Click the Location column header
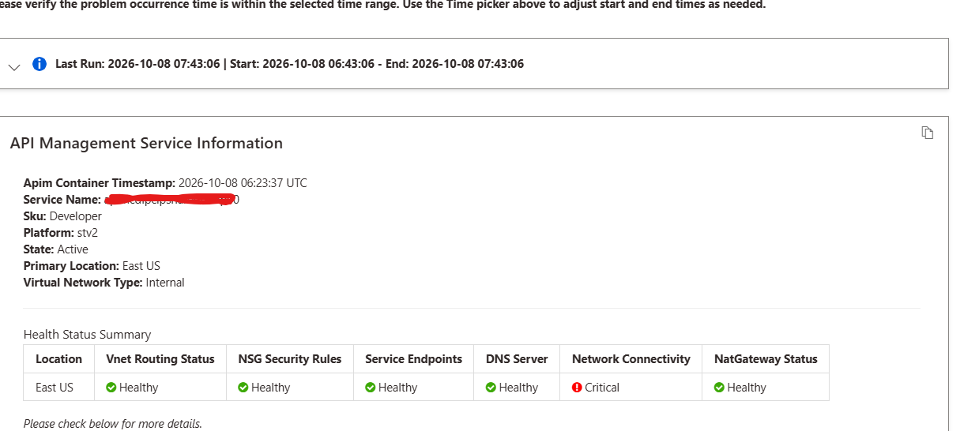 pyautogui.click(x=59, y=359)
